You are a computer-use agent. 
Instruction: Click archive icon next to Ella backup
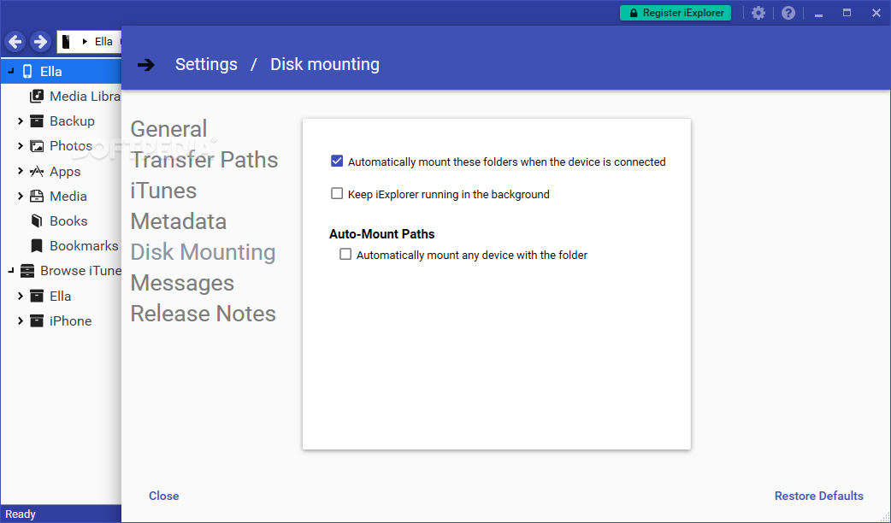click(x=37, y=296)
